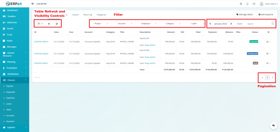The width and height of the screenshot is (280, 132).
Task: Open the chat bubble widget
Action: pos(273,125)
